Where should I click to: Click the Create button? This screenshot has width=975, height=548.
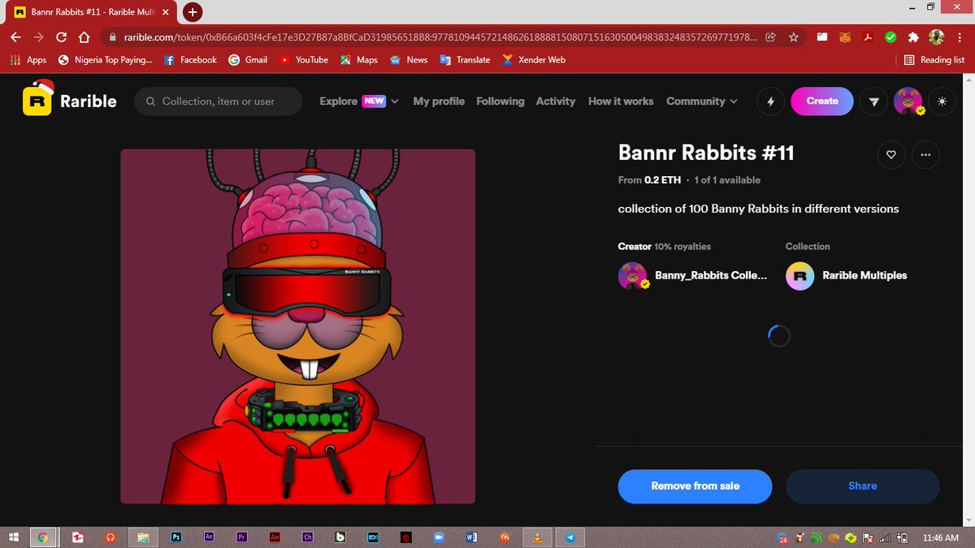(x=822, y=101)
